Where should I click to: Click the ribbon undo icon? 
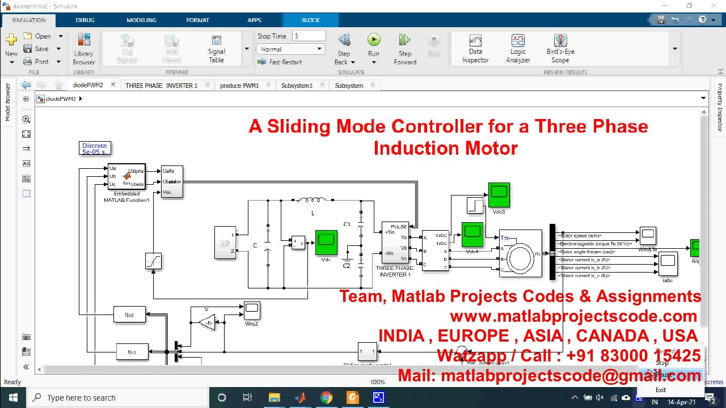pos(675,20)
